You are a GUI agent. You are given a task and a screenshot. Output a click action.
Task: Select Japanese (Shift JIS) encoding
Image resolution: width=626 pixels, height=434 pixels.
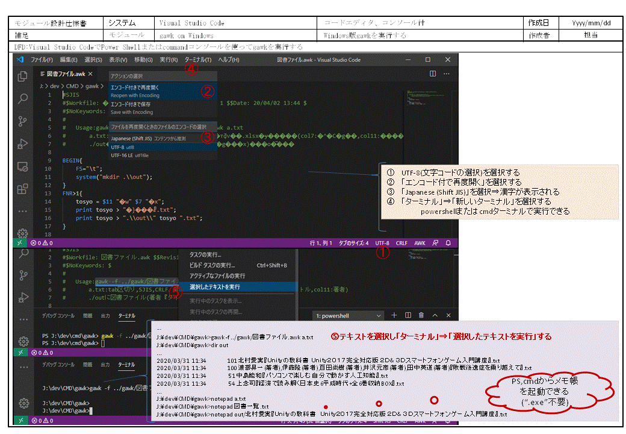pos(163,138)
